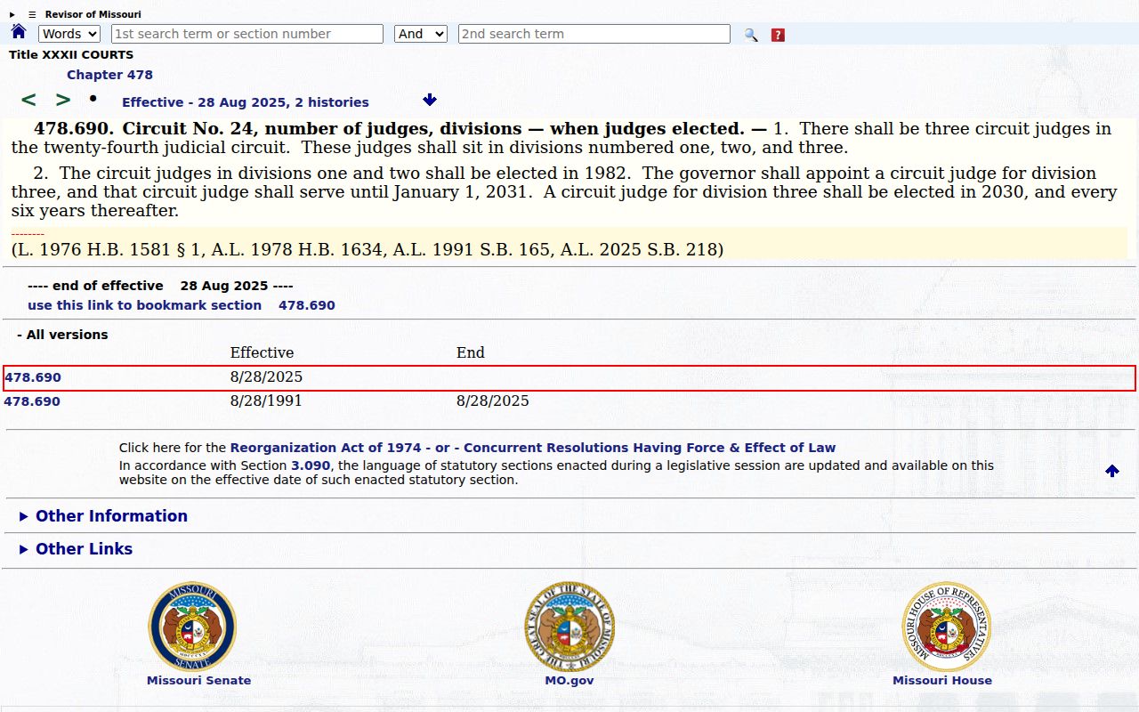Click the Missouri Senate seal image
This screenshot has height=712, width=1139.
click(x=192, y=627)
